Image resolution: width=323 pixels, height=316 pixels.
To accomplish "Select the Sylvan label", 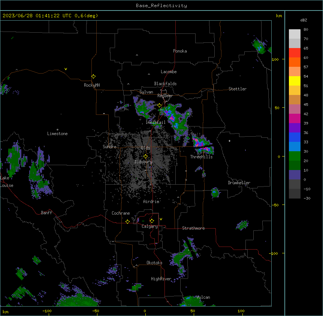I will [x=146, y=92].
